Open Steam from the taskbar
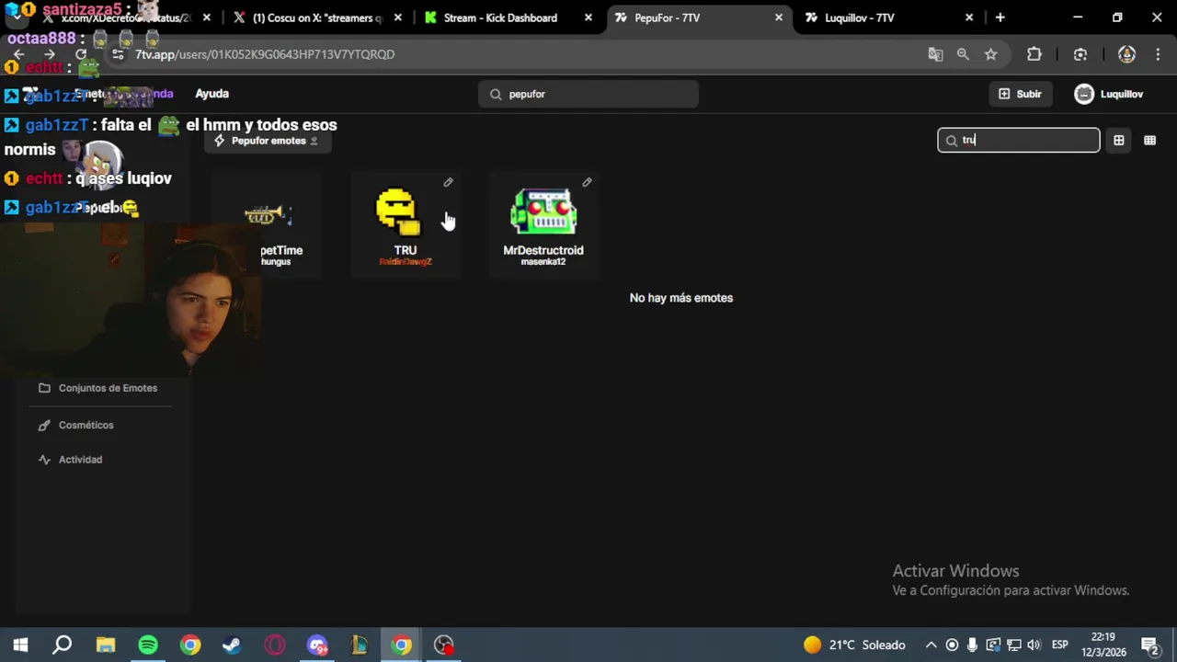 pos(232,645)
